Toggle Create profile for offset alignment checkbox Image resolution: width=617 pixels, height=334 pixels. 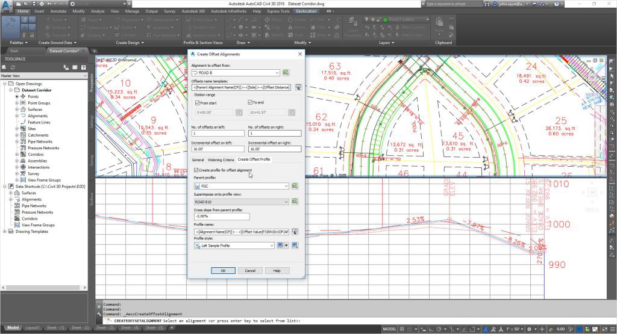click(x=196, y=170)
